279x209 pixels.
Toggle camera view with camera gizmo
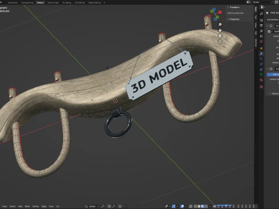(x=220, y=36)
